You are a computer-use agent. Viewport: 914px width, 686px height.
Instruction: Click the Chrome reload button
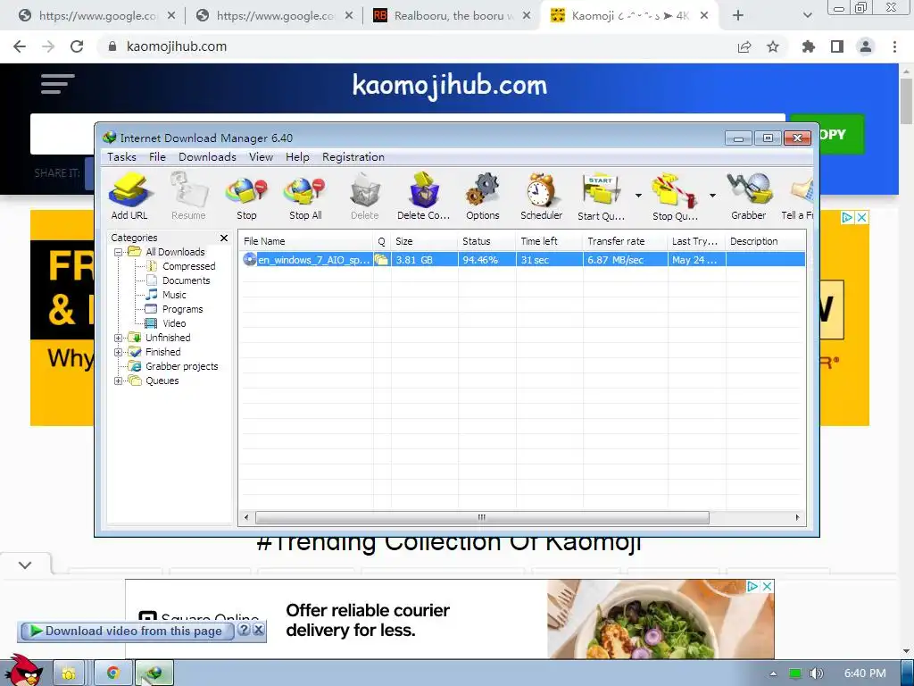pos(77,46)
